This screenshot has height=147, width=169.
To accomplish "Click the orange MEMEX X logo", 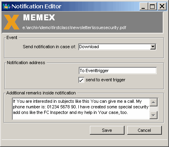I will click(12, 22).
